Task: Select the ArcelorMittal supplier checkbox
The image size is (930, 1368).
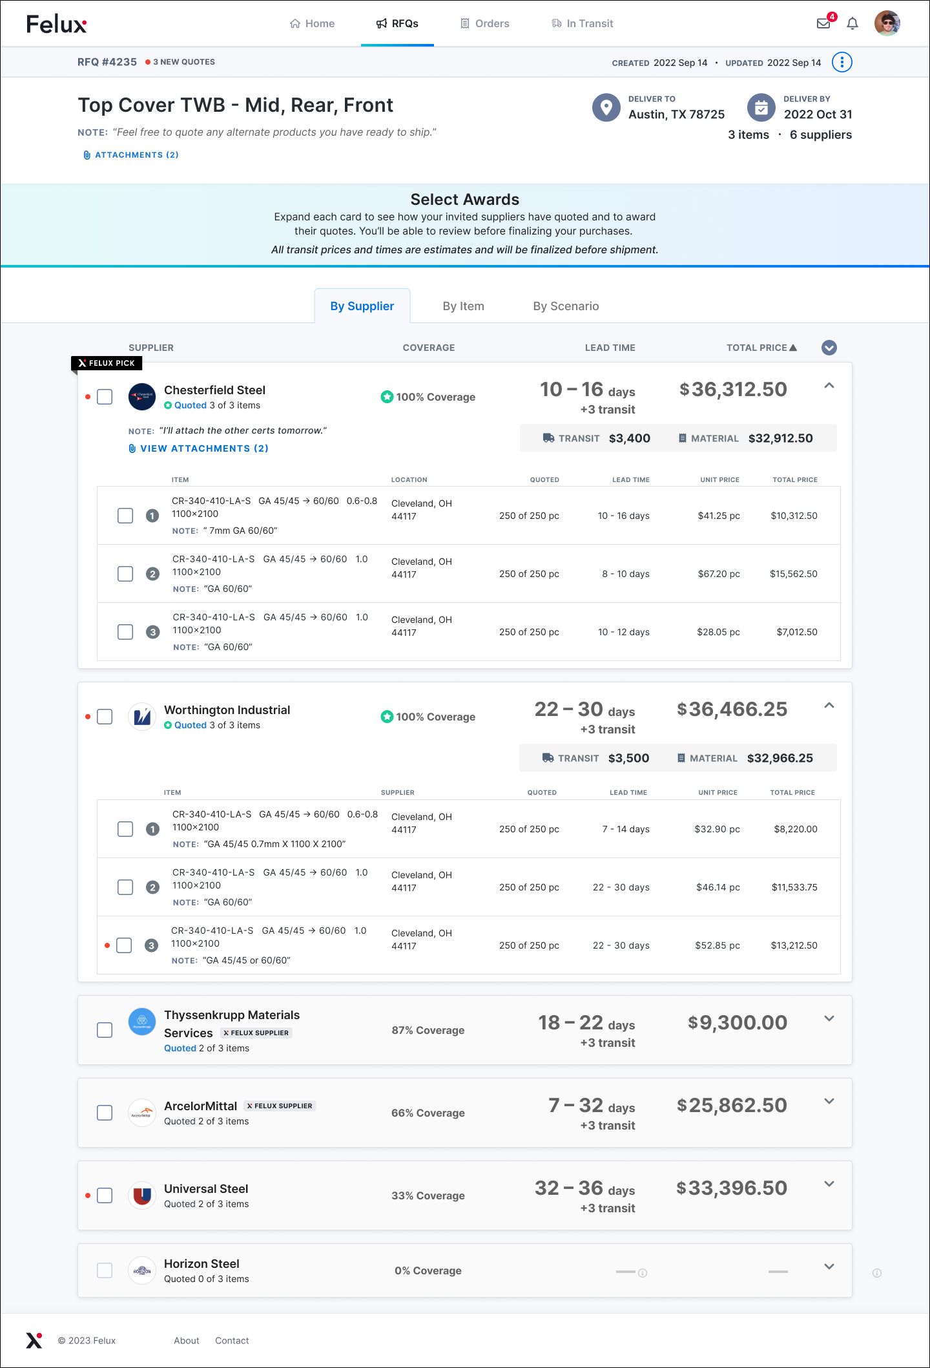Action: pyautogui.click(x=105, y=1113)
